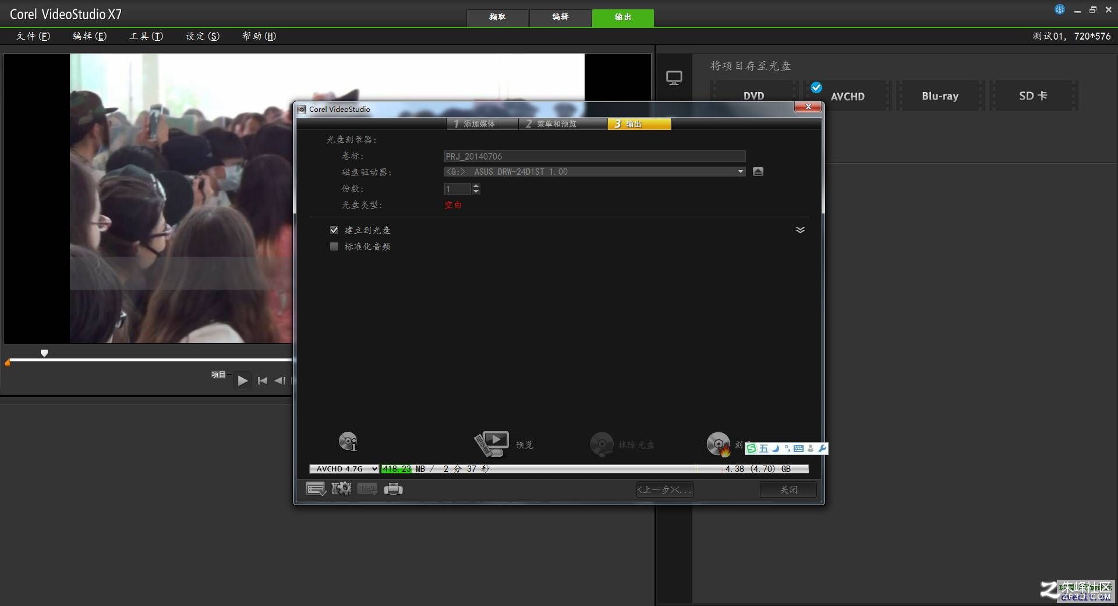This screenshot has height=606, width=1118.
Task: Click the close button at dialog bottom
Action: pyautogui.click(x=788, y=489)
